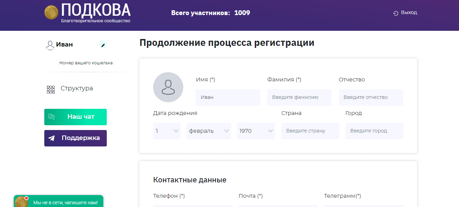Focus the Введите фамилию input field
Image resolution: width=459 pixels, height=207 pixels.
point(299,98)
